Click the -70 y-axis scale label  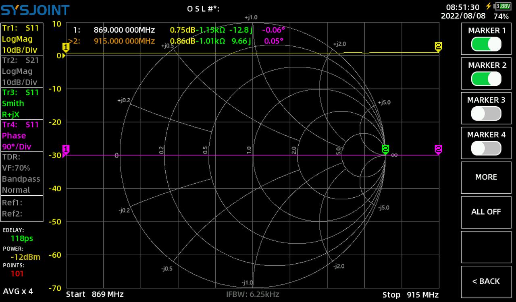click(54, 288)
